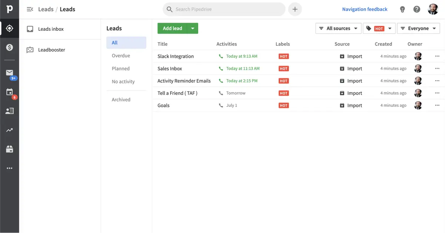Select the Planned filter
Viewport: 445px width, 233px height.
pos(121,69)
